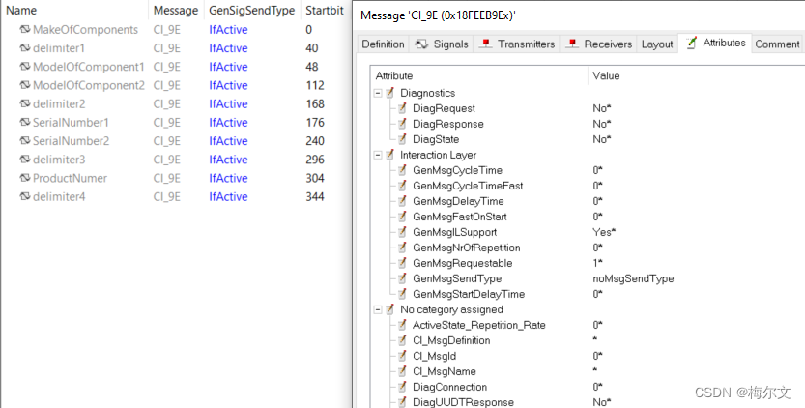Click the attribute icon next to GenMsgCycleTime
This screenshot has width=805, height=408.
[x=402, y=170]
